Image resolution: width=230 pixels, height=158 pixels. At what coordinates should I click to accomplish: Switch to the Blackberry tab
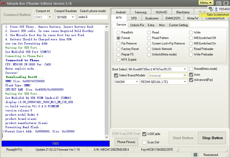pyautogui.click(x=183, y=12)
